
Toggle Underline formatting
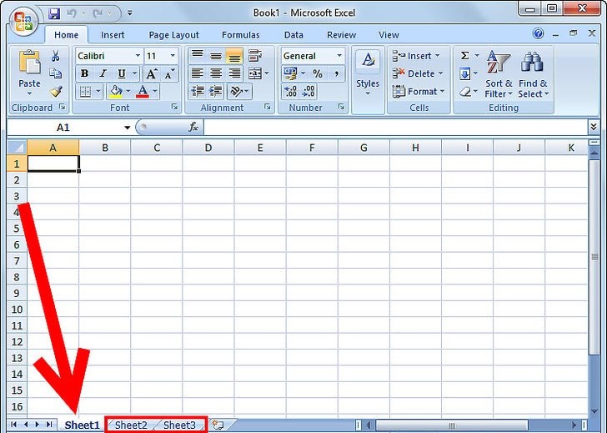[122, 73]
